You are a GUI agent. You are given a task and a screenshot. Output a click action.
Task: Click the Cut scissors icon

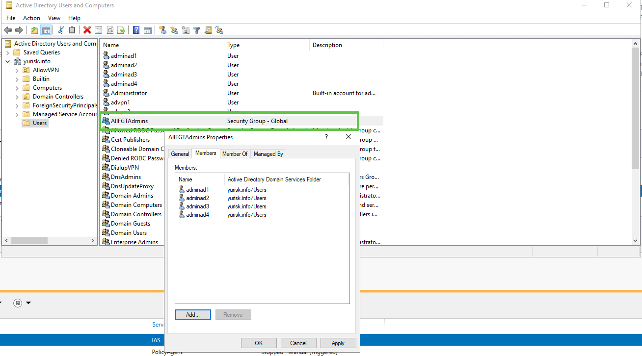click(x=61, y=30)
